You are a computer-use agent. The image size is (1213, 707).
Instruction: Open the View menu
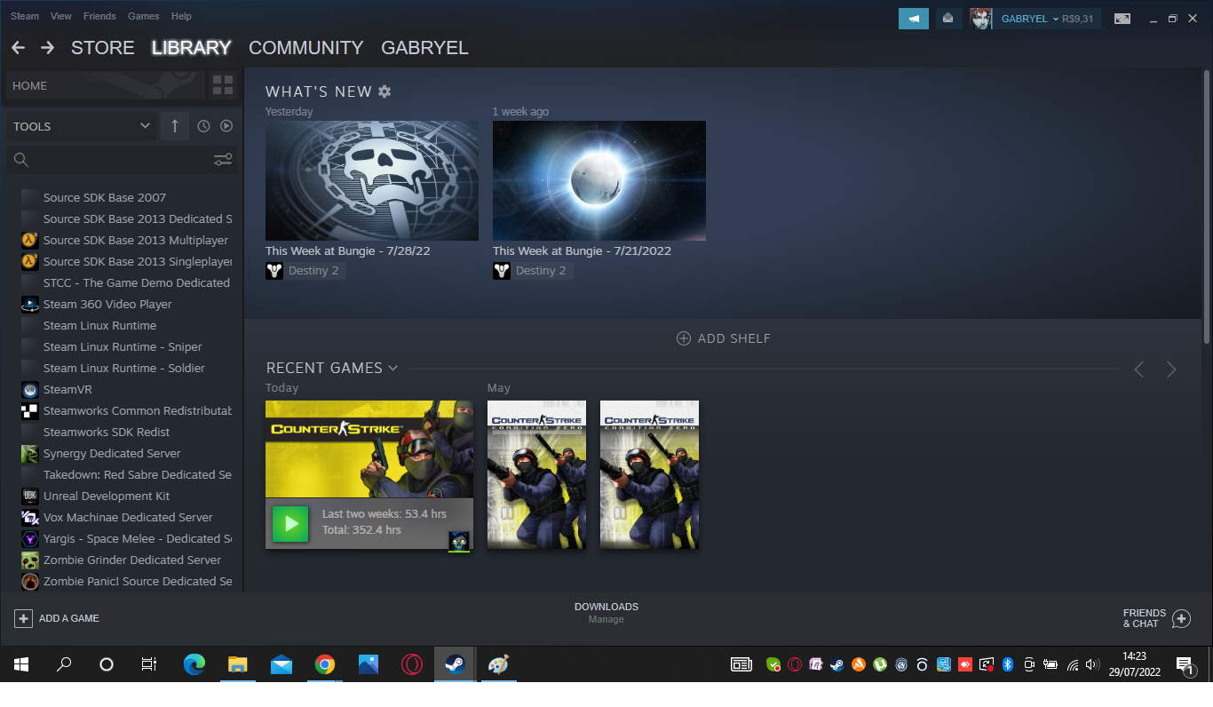click(61, 16)
